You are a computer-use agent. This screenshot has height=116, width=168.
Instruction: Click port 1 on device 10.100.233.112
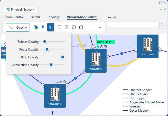pyautogui.click(x=67, y=85)
